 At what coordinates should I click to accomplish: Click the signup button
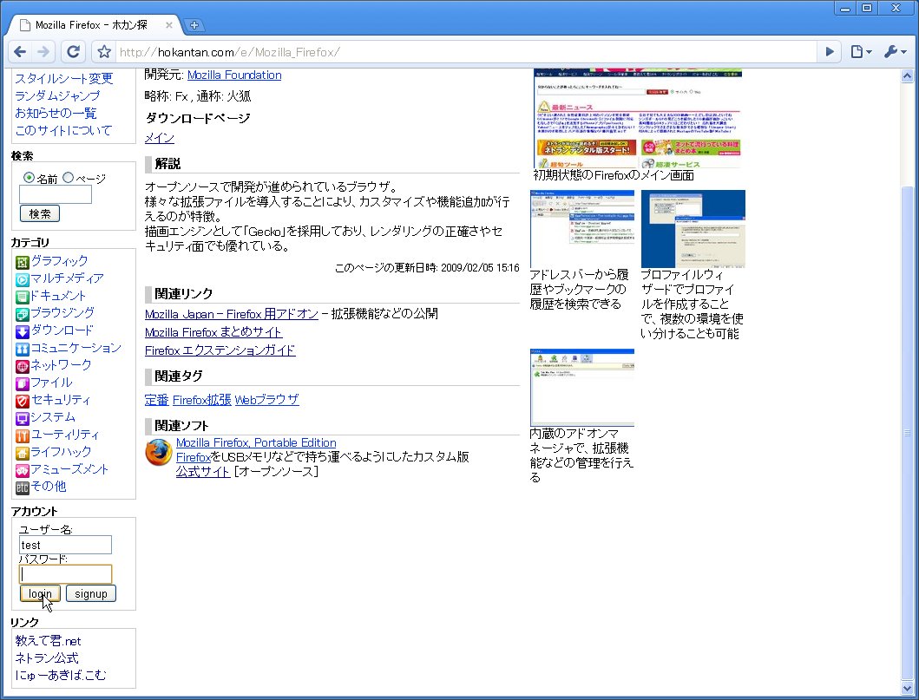[91, 593]
